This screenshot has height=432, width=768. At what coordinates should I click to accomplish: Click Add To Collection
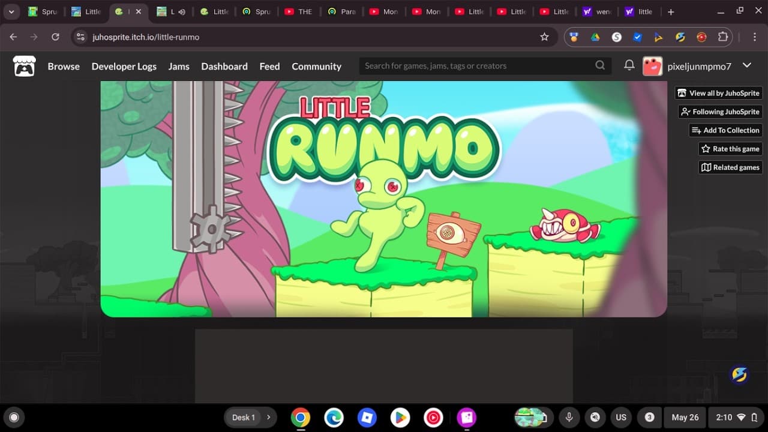(725, 130)
